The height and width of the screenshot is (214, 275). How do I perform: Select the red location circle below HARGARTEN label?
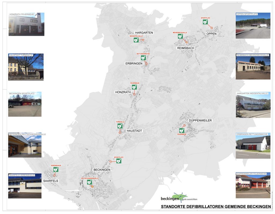pos(143,40)
